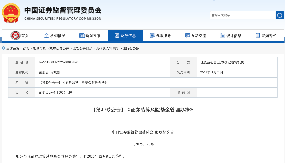The height and width of the screenshot is (163, 285).
Task: Click into the keyword search field
Action: (242, 15)
